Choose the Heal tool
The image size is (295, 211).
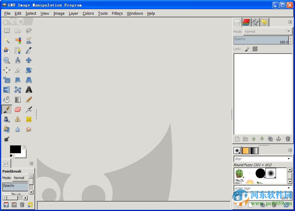point(29,119)
